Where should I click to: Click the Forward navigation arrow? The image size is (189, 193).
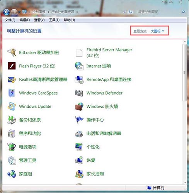click(14, 12)
